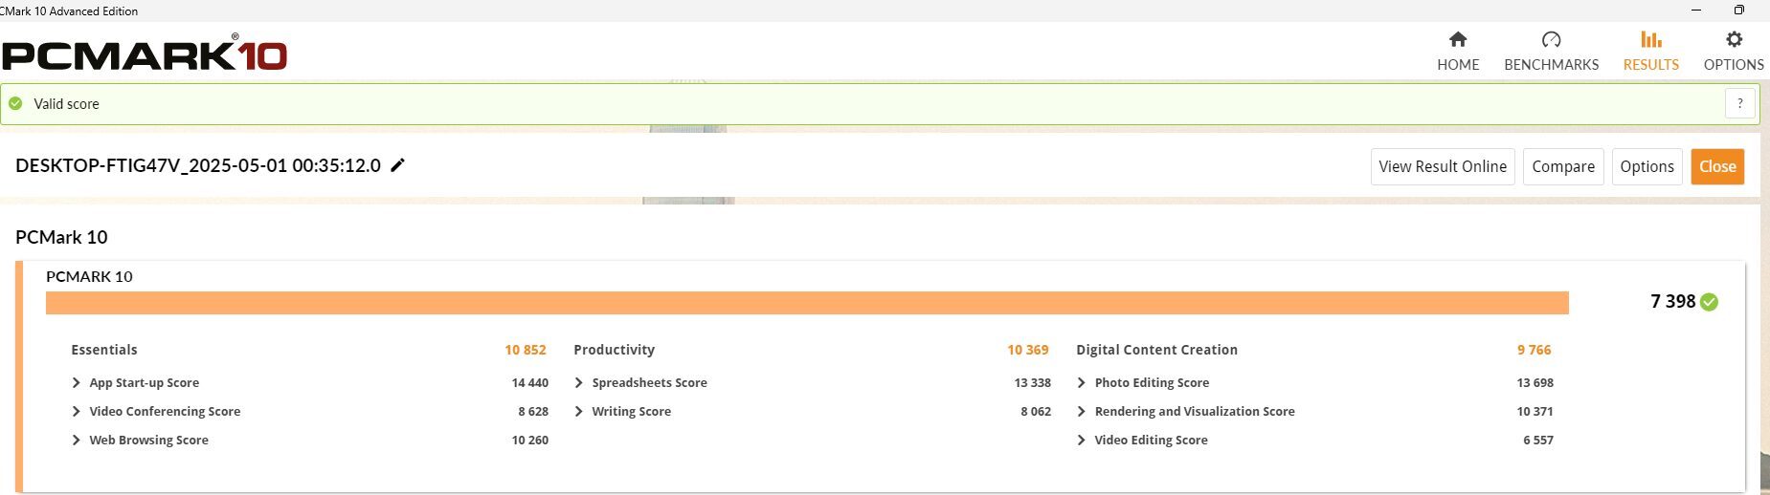This screenshot has width=1770, height=495.
Task: Click the green check beside 7 398
Action: click(x=1710, y=302)
